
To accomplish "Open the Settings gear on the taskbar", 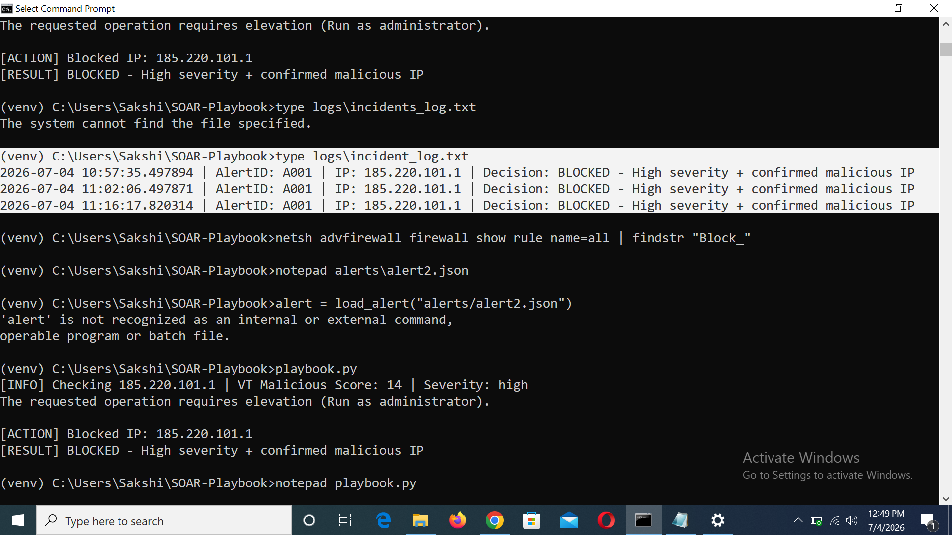I will coord(718,520).
